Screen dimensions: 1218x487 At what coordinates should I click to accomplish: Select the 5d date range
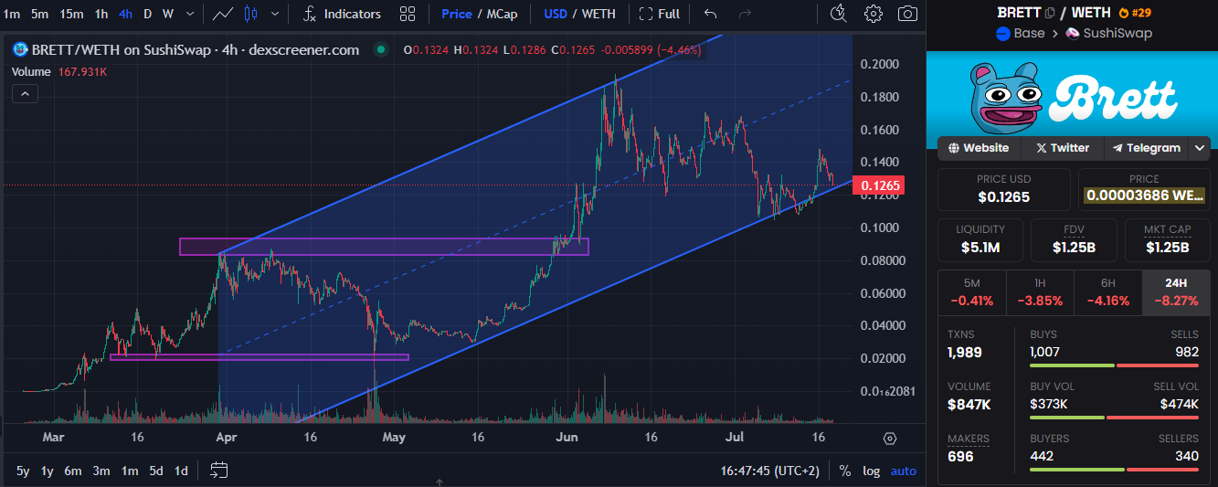[156, 471]
